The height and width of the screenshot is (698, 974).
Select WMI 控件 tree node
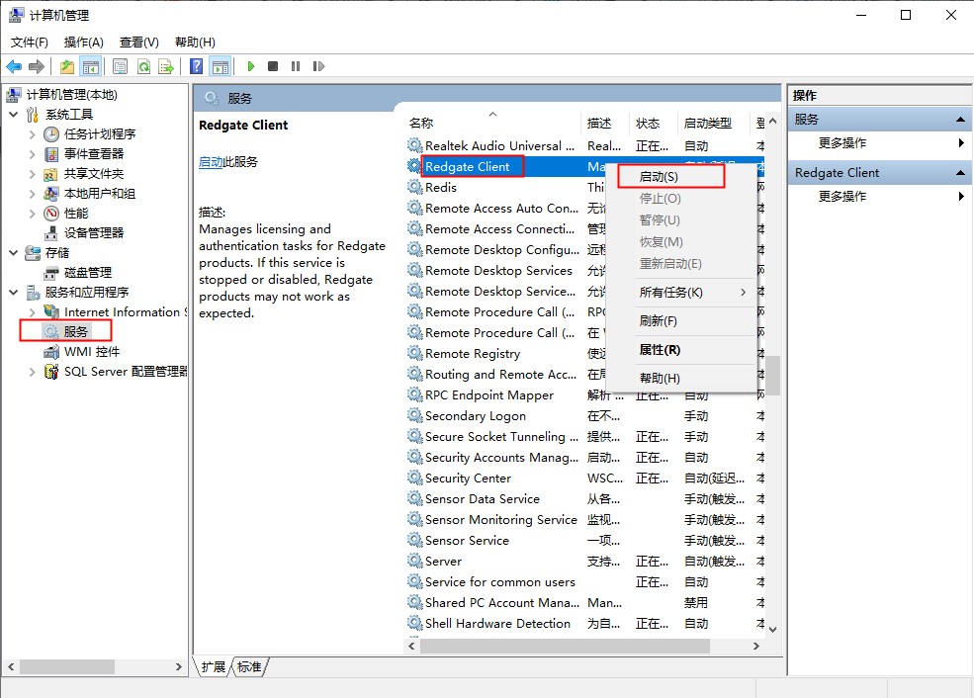point(92,352)
